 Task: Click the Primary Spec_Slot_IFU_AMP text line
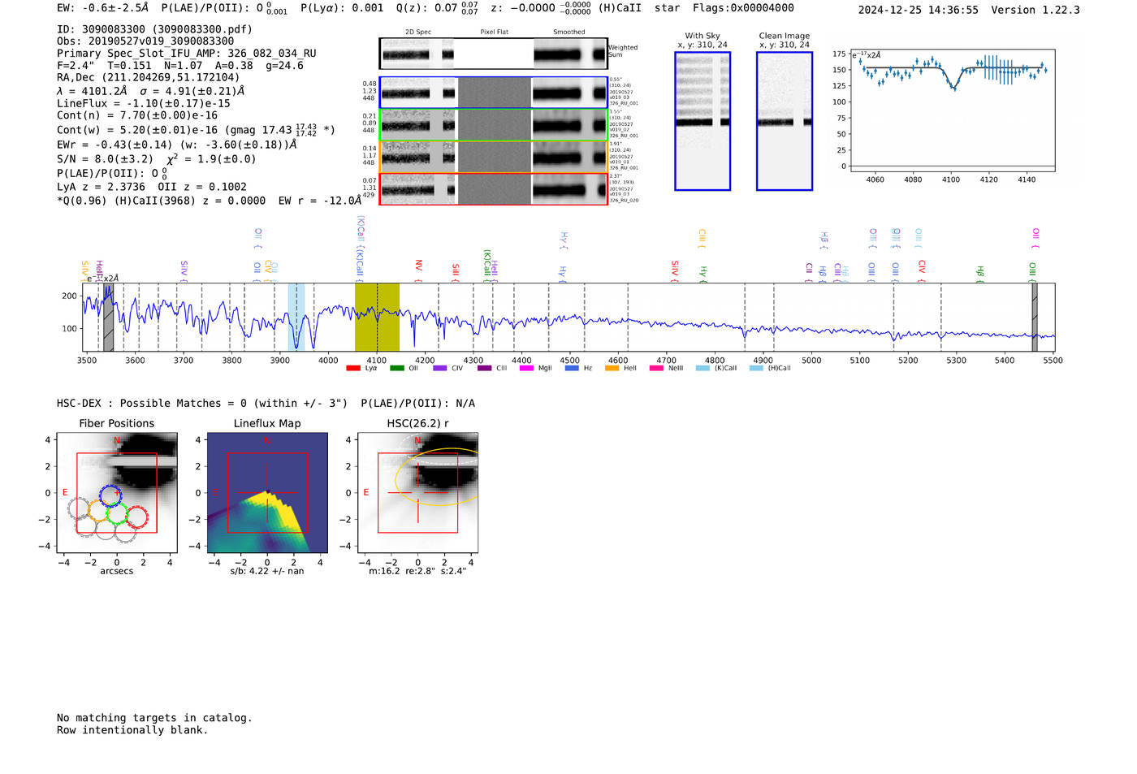[187, 54]
